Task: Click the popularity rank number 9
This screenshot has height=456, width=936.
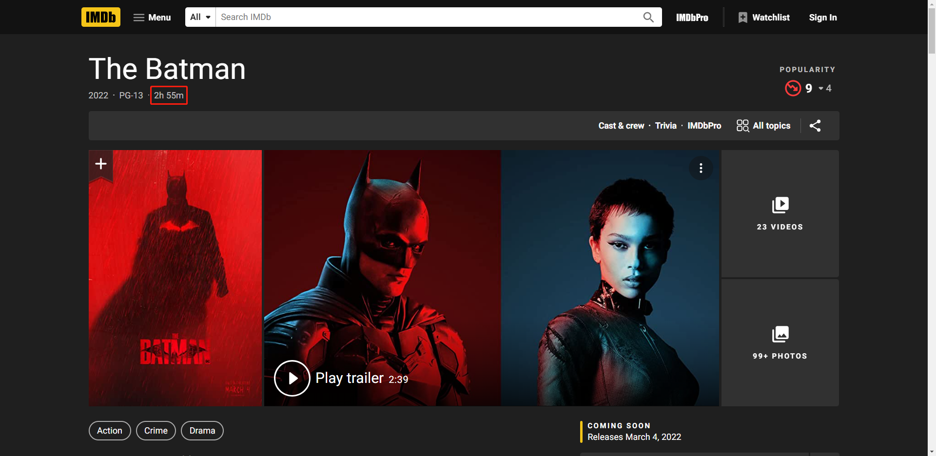Action: click(x=809, y=88)
